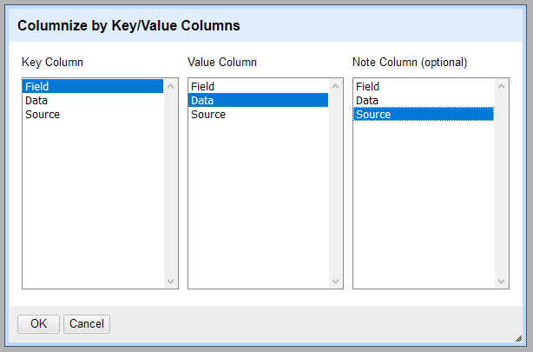Choose Source in the Value Column list
This screenshot has width=533, height=352.
pyautogui.click(x=258, y=114)
